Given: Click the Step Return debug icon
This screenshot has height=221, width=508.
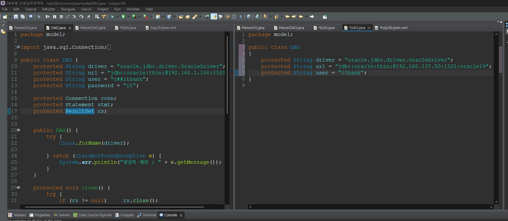Looking at the screenshot, I should [88, 17].
